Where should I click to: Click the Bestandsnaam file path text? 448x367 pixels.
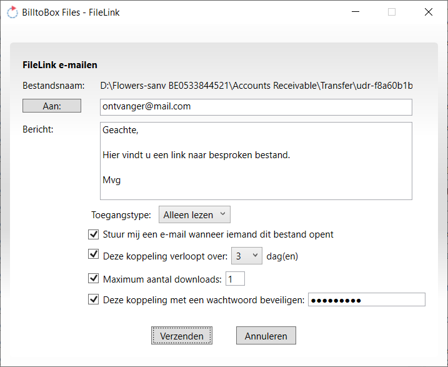(x=256, y=86)
